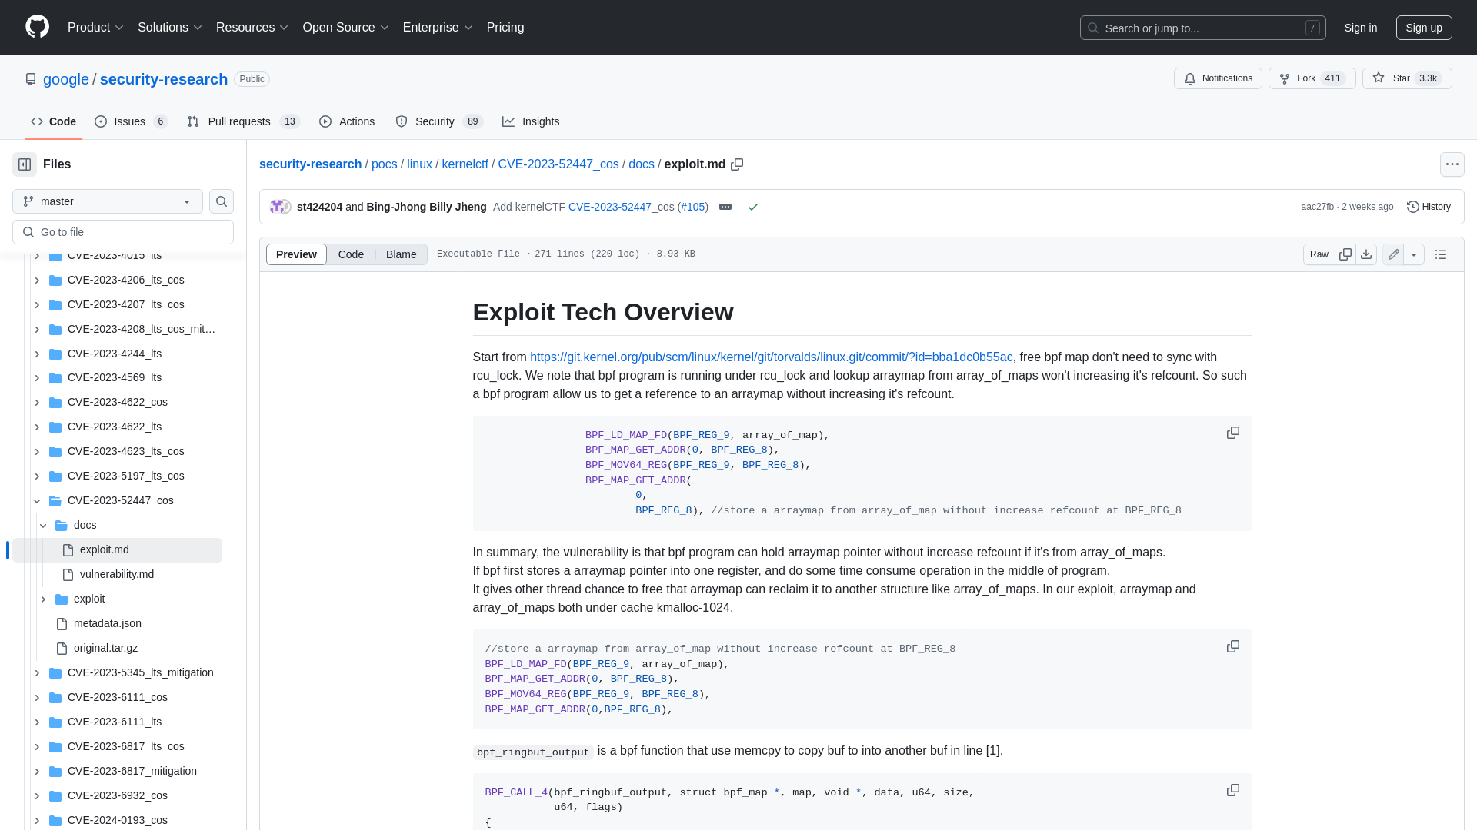Viewport: 1477px width, 830px height.
Task: Open vulnerability.md in file tree
Action: tap(116, 574)
